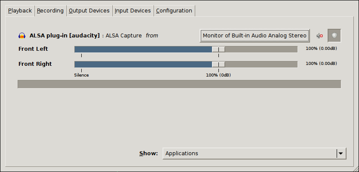Switch to the Configuration tab

point(174,11)
